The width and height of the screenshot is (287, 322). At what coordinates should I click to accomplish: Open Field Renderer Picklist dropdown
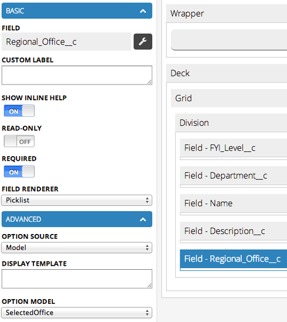[77, 200]
